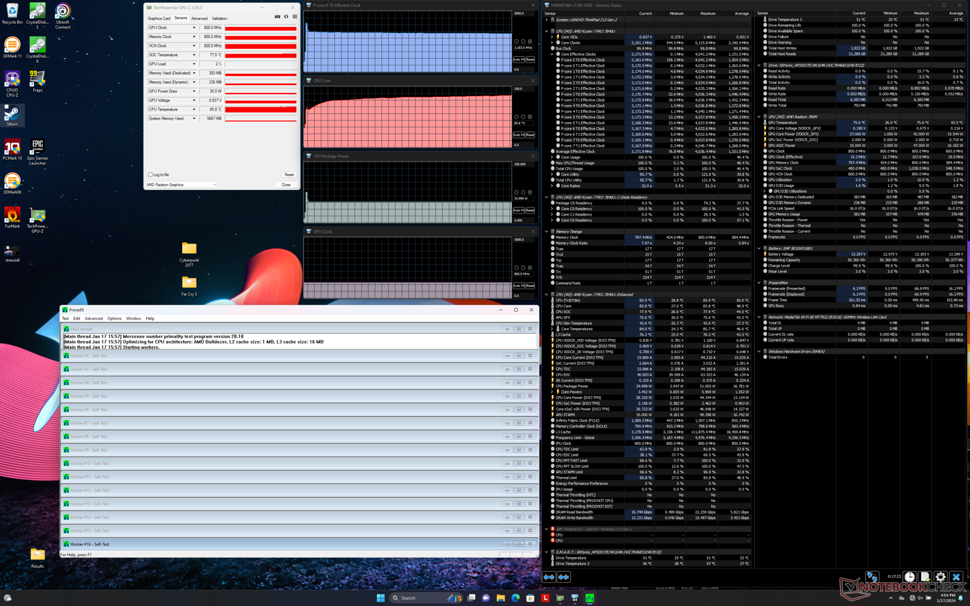Click Auto Fit on CPU Package Power graph
Viewport: 970px width, 606px height.
(x=519, y=211)
